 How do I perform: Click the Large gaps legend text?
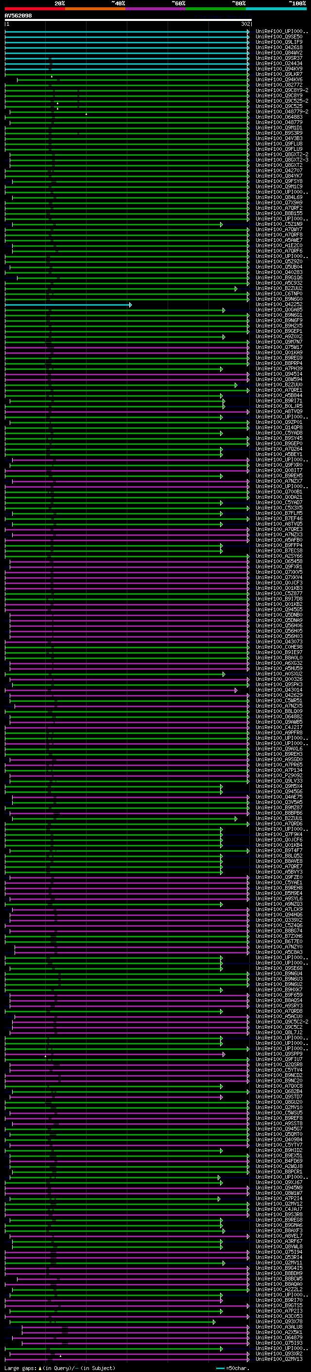coord(60,1368)
